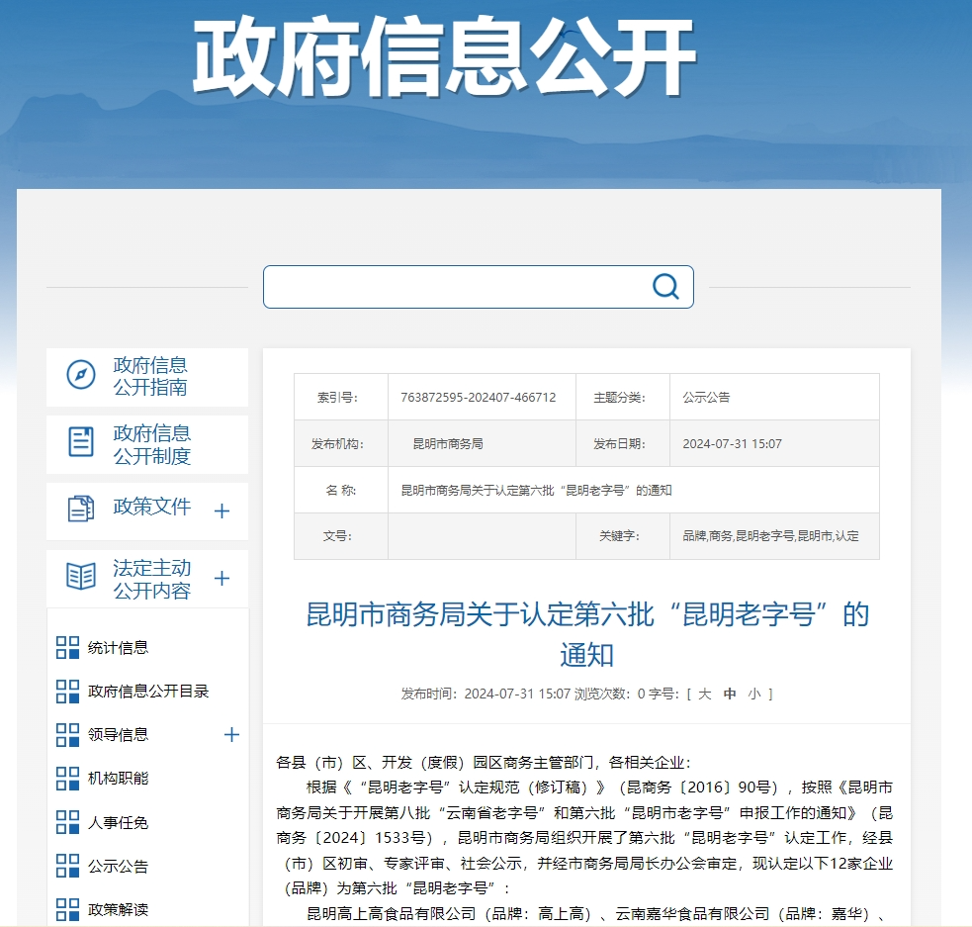Click the 发布日期 label cell
This screenshot has height=927, width=972.
click(x=623, y=444)
